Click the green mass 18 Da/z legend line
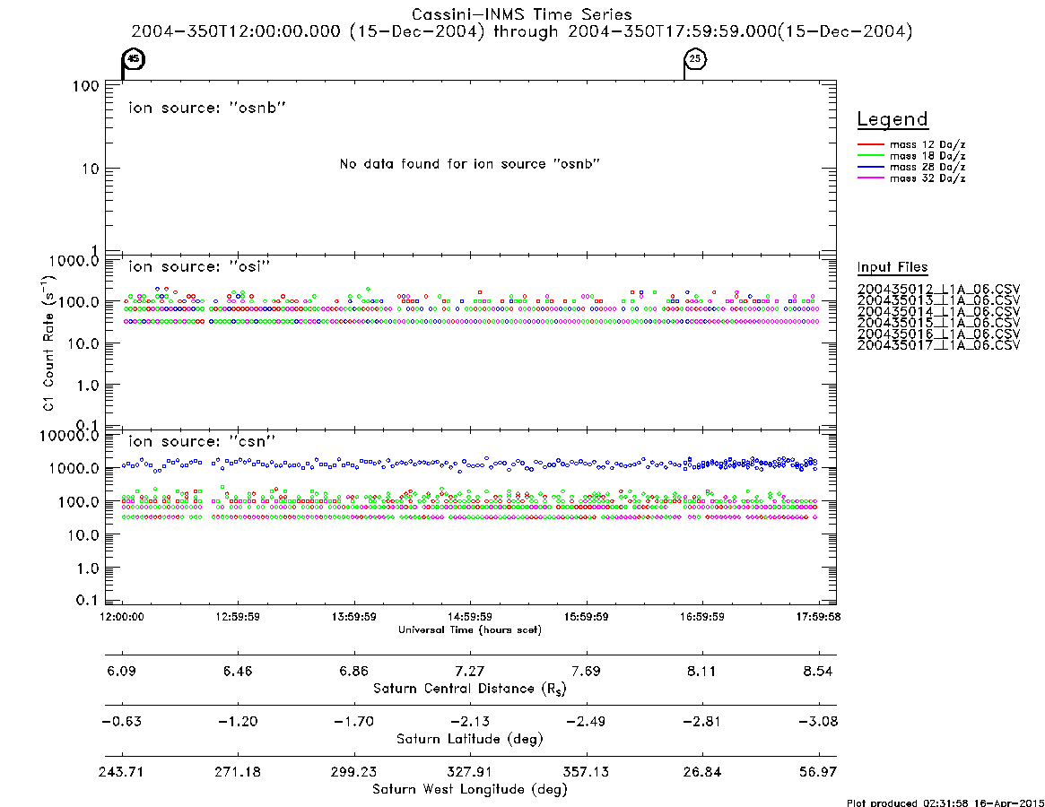This screenshot has width=1045, height=807. (870, 156)
